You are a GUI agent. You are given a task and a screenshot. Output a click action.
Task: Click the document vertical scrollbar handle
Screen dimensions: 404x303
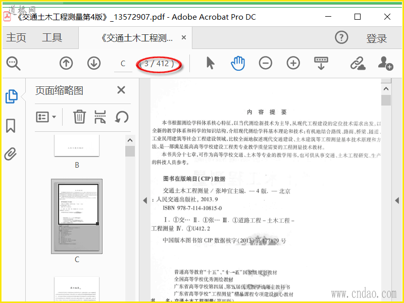[386, 100]
